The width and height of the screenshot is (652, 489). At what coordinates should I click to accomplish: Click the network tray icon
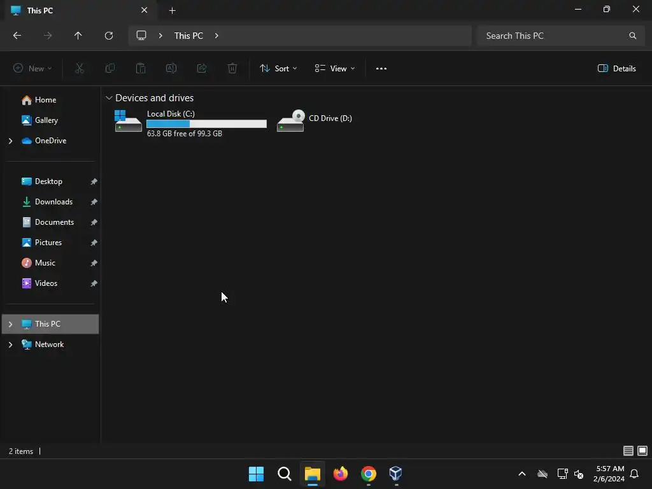tap(563, 474)
